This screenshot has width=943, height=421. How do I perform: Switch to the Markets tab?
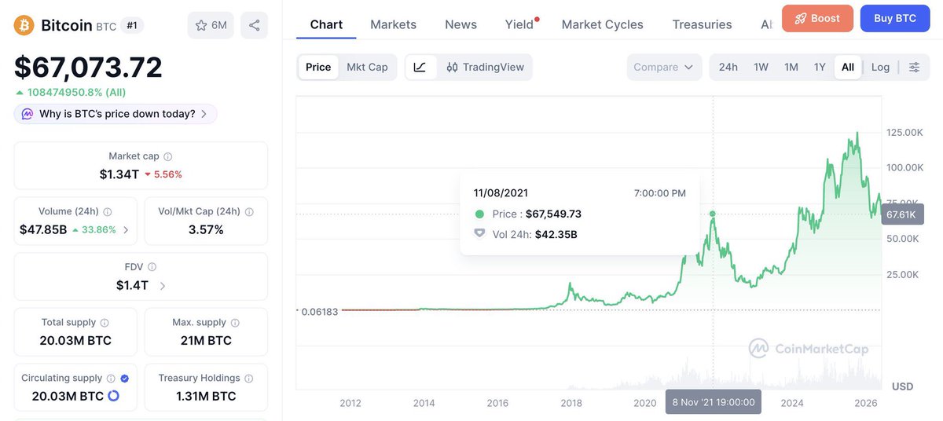[x=393, y=24]
